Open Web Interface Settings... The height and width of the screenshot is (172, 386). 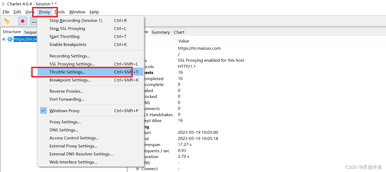90,162
